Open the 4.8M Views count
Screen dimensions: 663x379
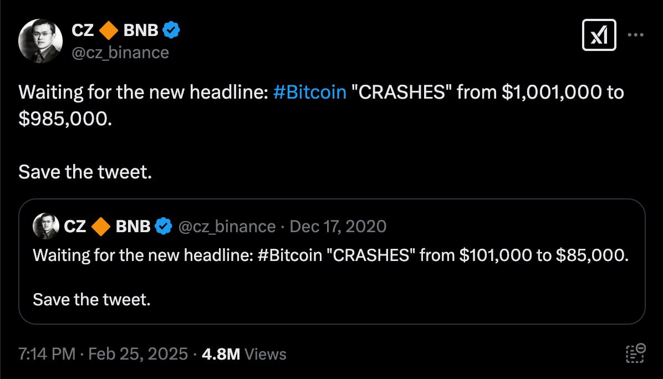pyautogui.click(x=244, y=354)
